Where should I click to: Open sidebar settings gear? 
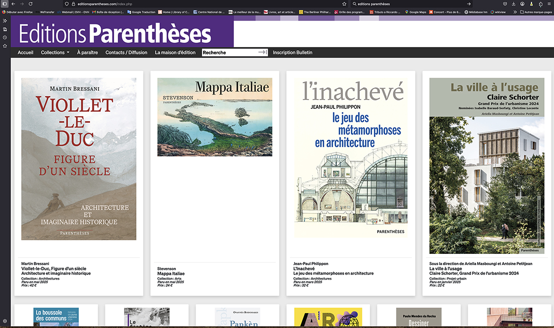click(5, 321)
